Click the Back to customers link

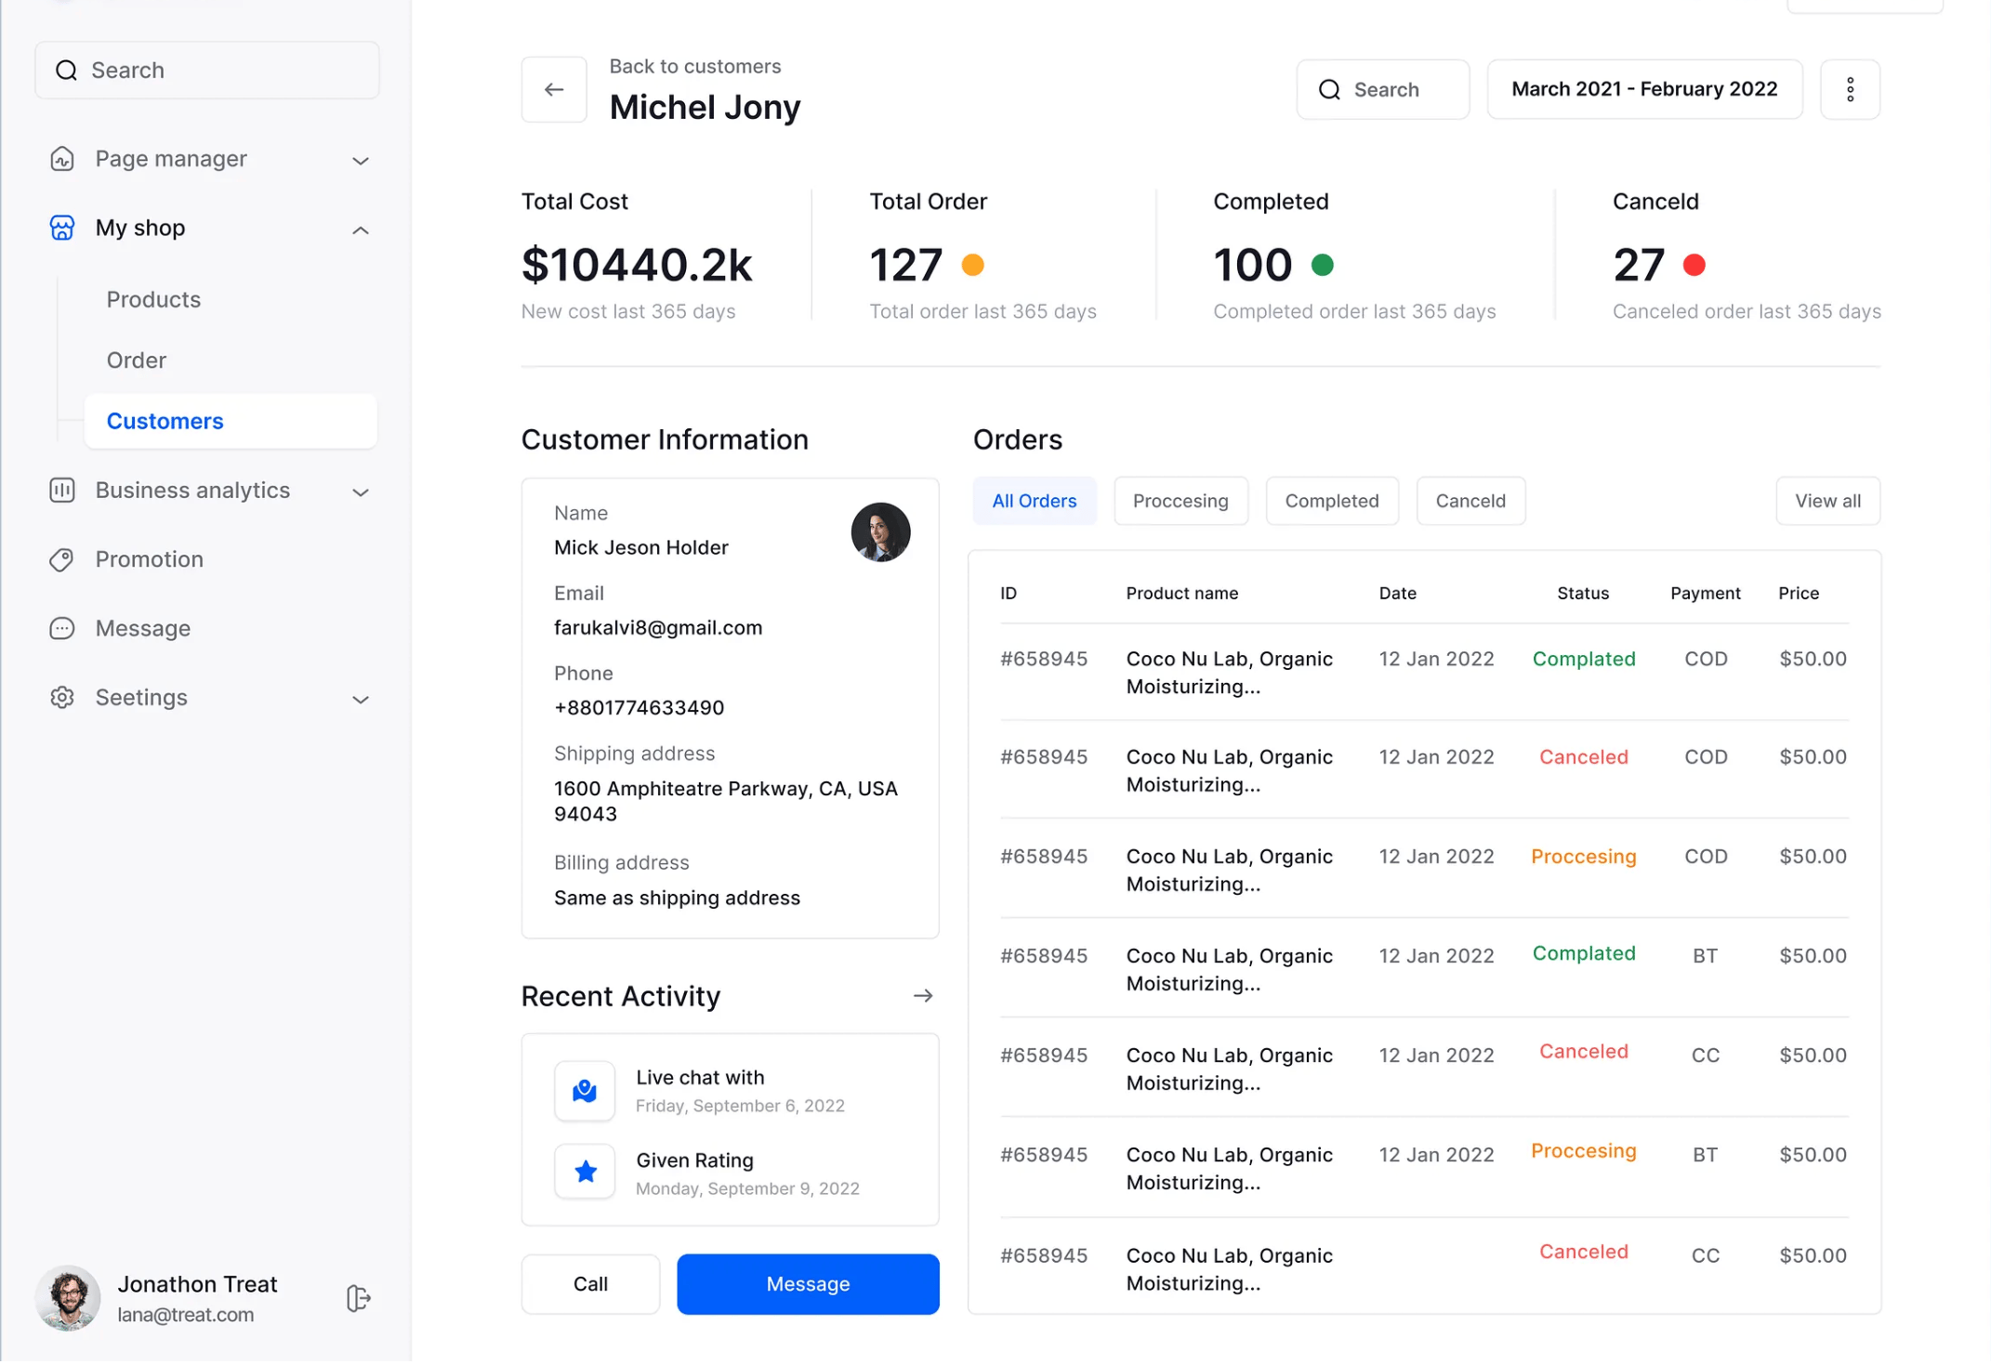pyautogui.click(x=694, y=66)
